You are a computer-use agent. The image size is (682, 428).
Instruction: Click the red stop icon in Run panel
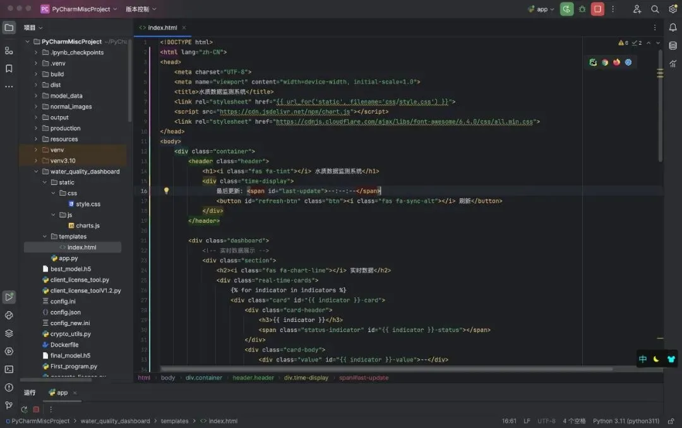point(37,409)
